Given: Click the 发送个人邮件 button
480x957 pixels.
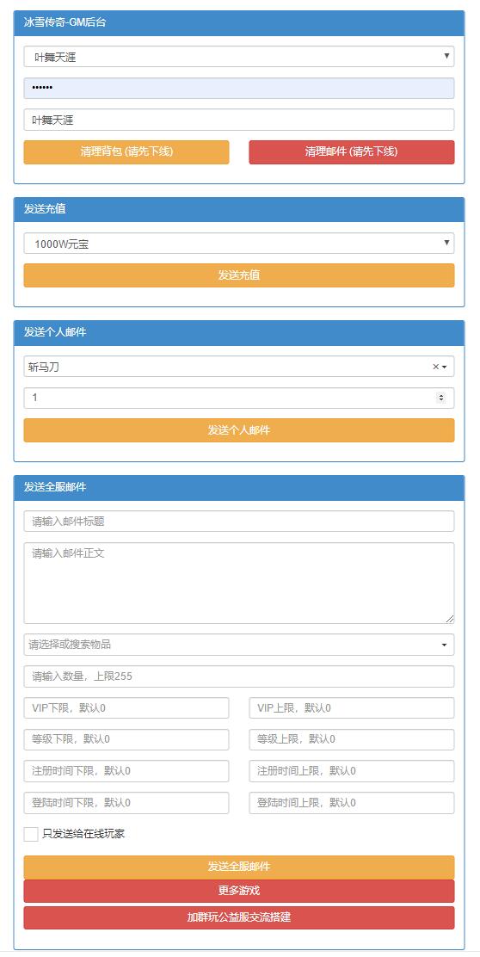Looking at the screenshot, I should (x=239, y=430).
